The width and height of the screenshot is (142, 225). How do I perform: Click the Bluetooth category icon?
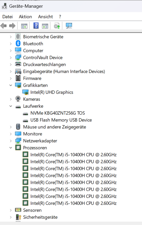(x=18, y=43)
